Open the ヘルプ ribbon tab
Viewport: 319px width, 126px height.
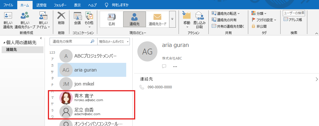pos(92,5)
